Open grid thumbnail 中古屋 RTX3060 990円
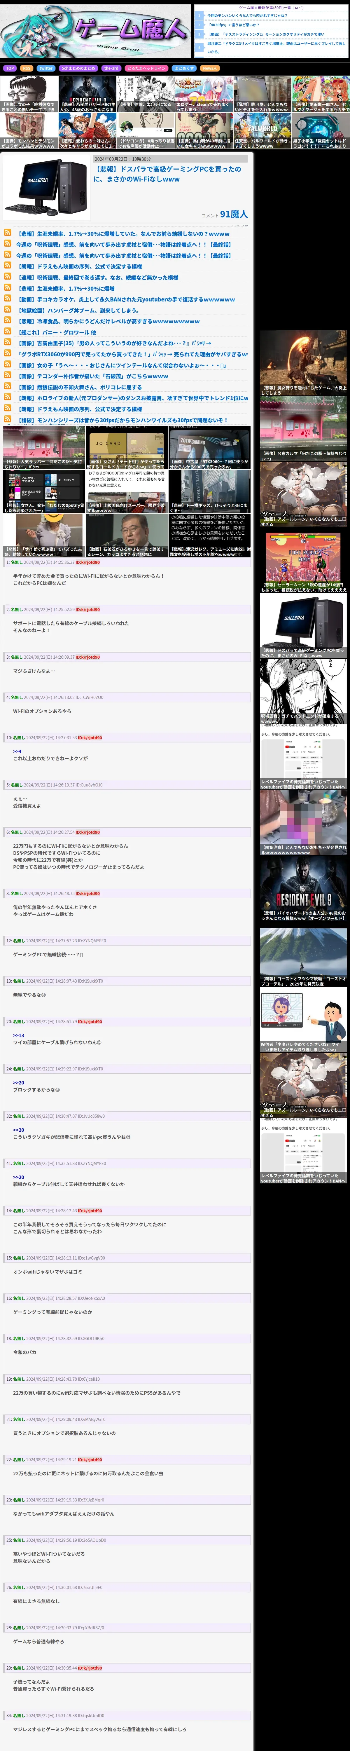 pyautogui.click(x=209, y=448)
